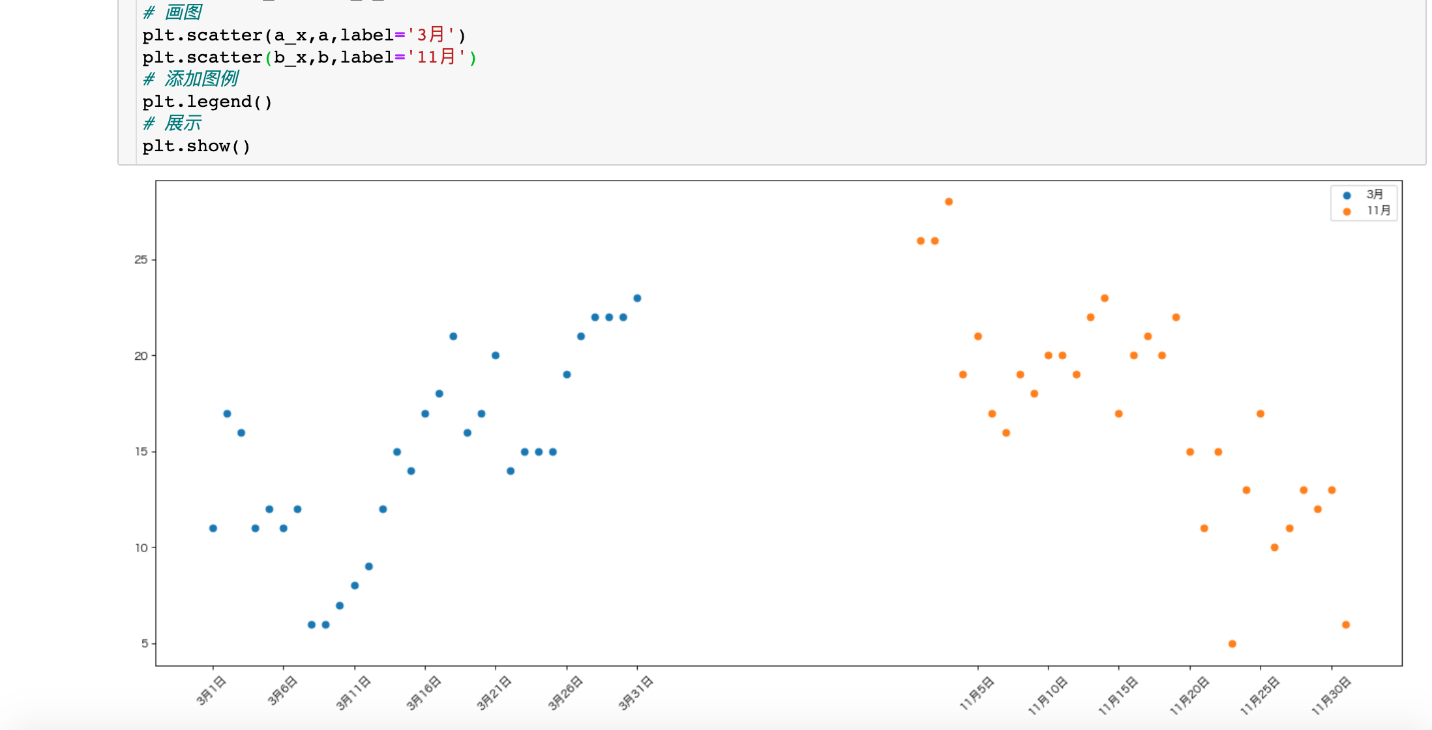This screenshot has width=1432, height=730.
Task: Click the blue marker in the plot legend
Action: click(x=1347, y=196)
